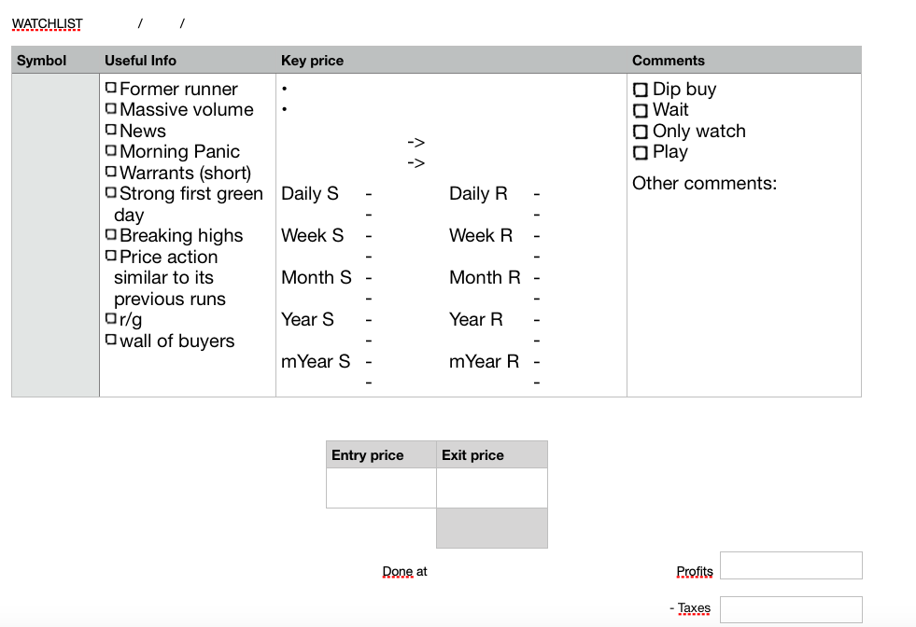The image size is (916, 627).
Task: Check the Play checkbox
Action: pyautogui.click(x=641, y=152)
